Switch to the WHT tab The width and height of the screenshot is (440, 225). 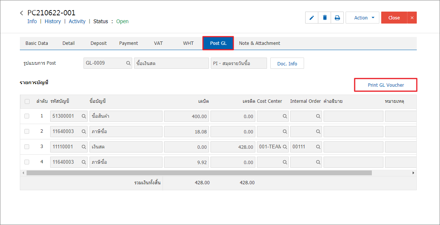click(x=188, y=43)
